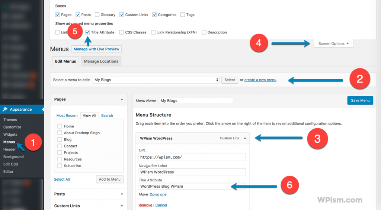The width and height of the screenshot is (381, 210).
Task: Check the Contact page checkbox
Action: (x=60, y=146)
